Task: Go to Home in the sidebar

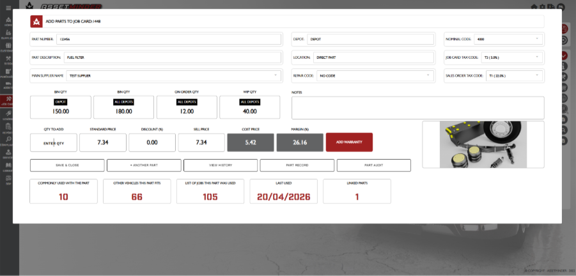Action: click(8, 22)
